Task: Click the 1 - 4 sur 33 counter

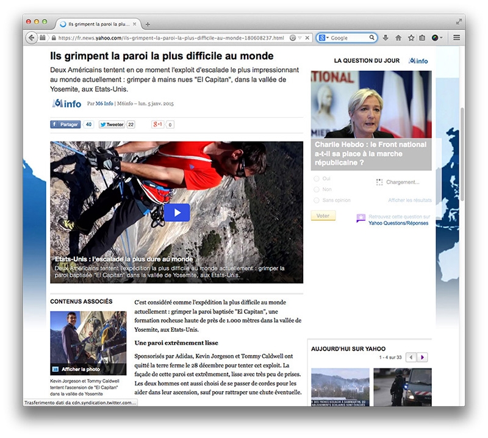Action: pyautogui.click(x=390, y=357)
